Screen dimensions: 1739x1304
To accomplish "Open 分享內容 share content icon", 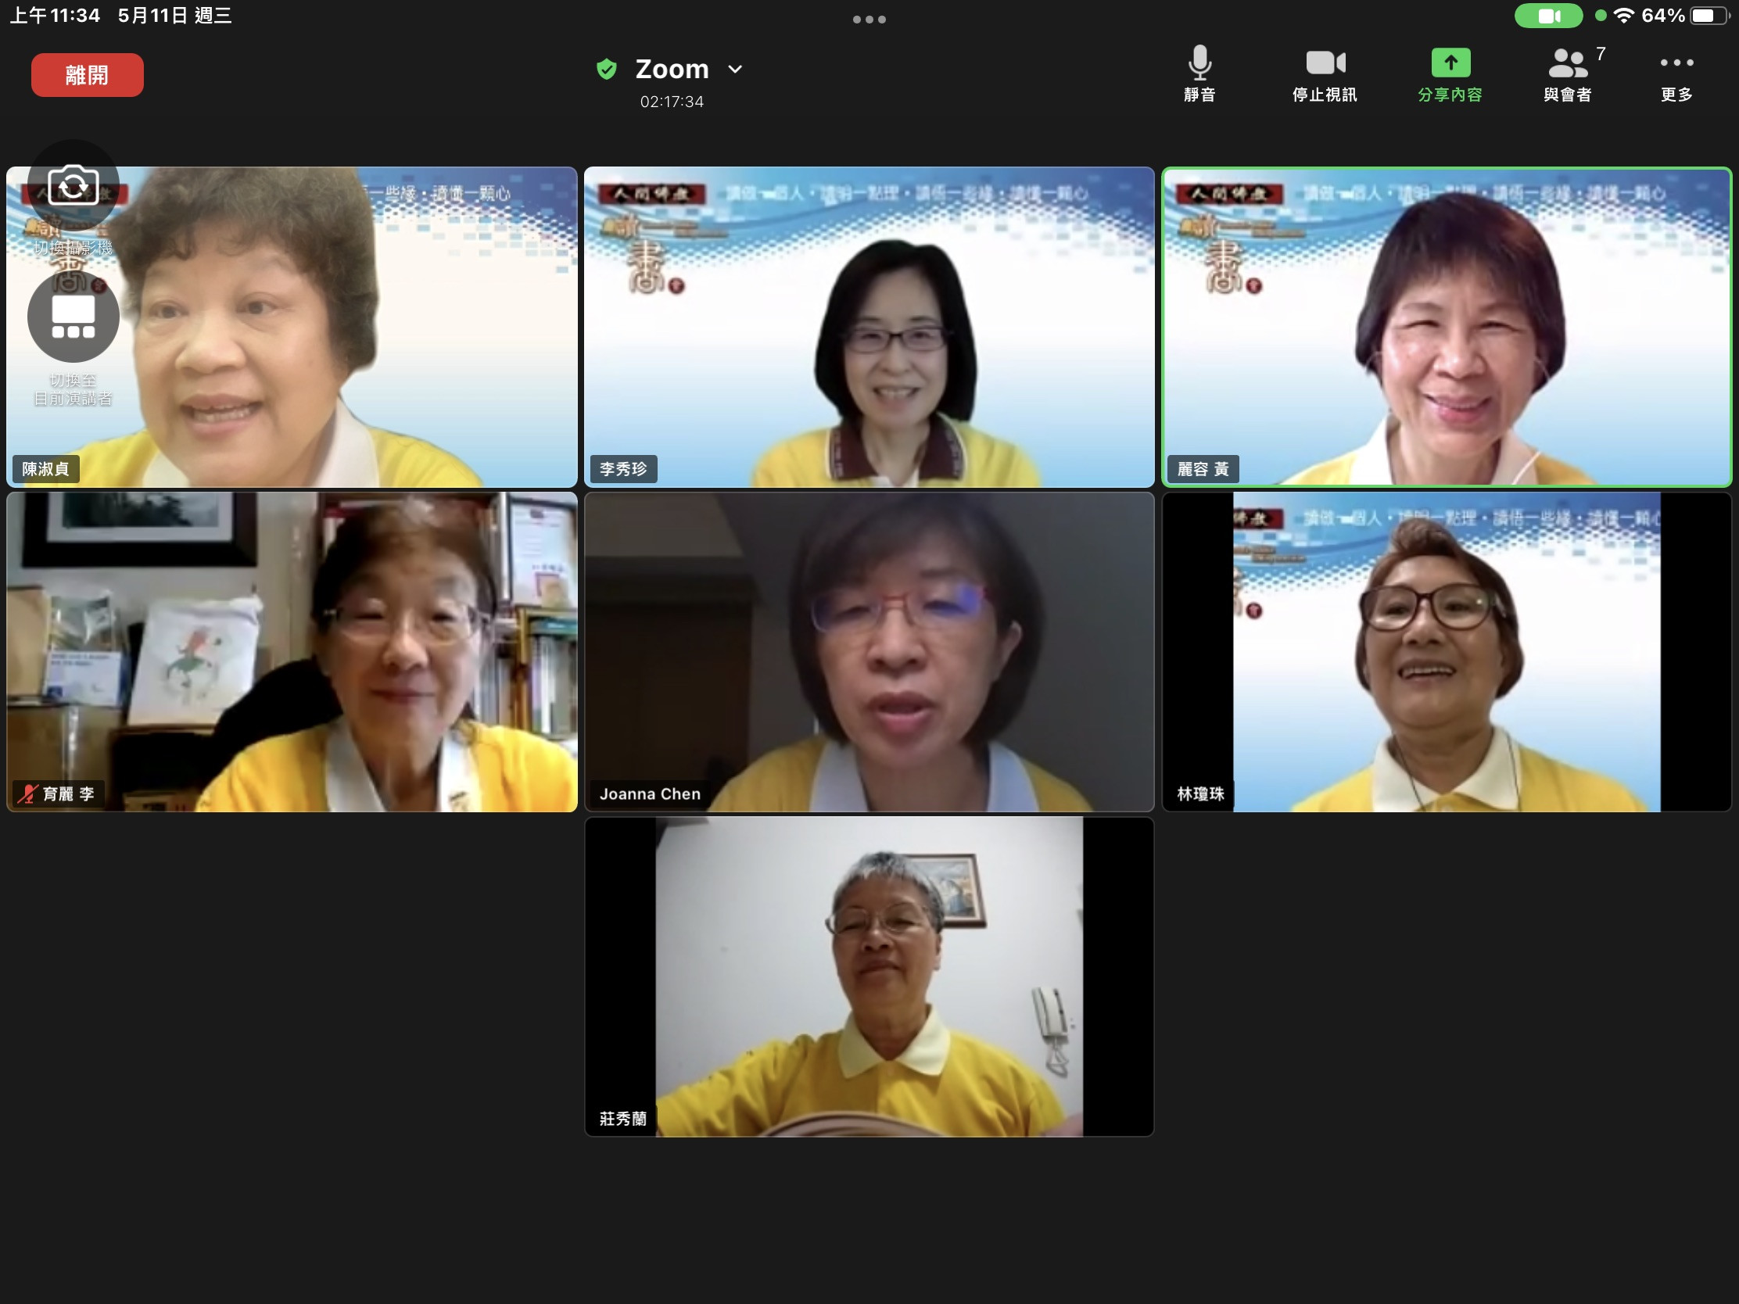I will [1450, 63].
